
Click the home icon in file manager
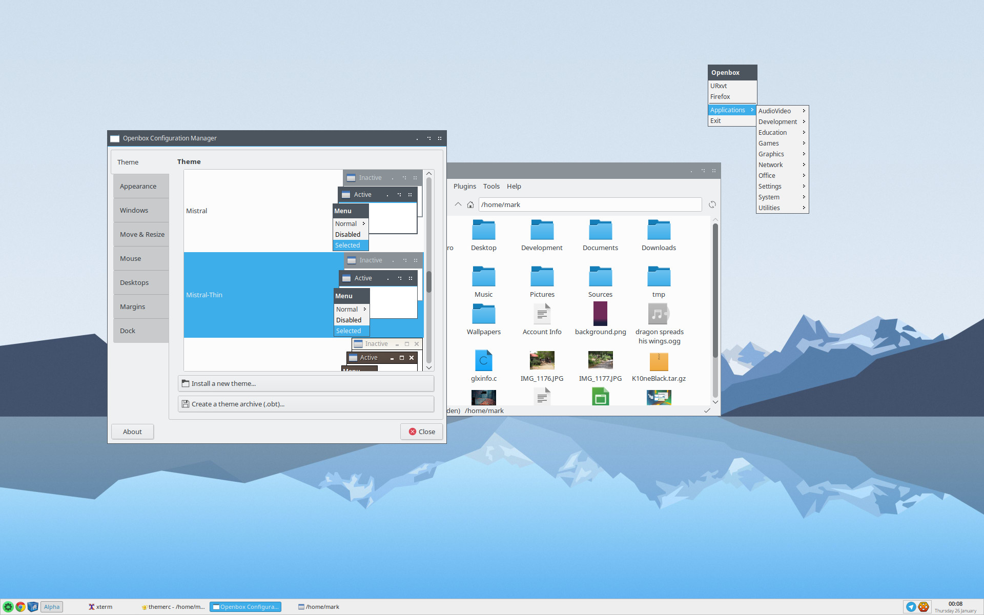click(470, 204)
